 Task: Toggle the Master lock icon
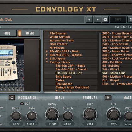(108, 97)
